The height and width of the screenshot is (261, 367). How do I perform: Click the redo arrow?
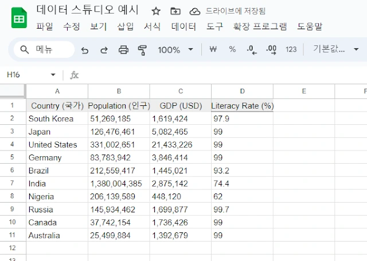coord(104,50)
